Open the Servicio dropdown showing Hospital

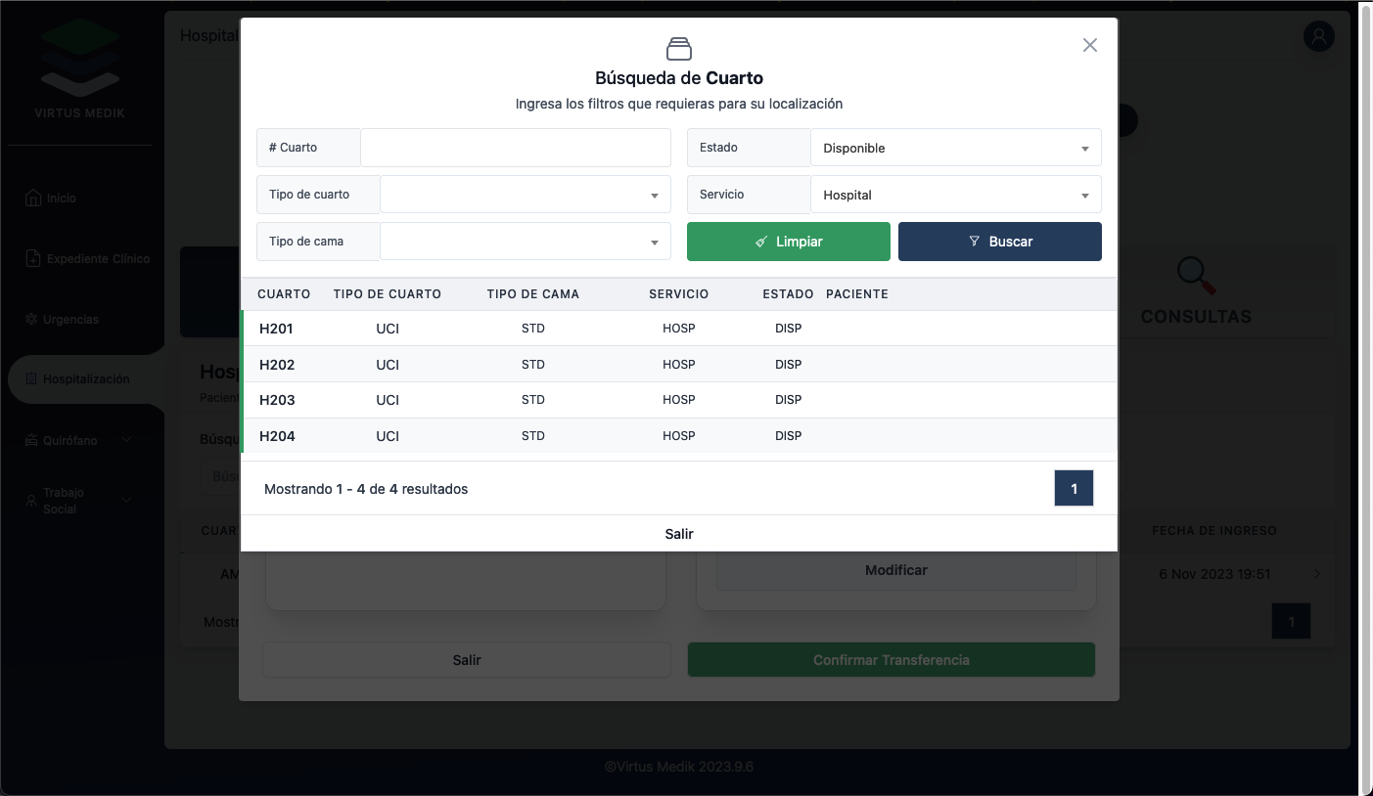(x=955, y=195)
